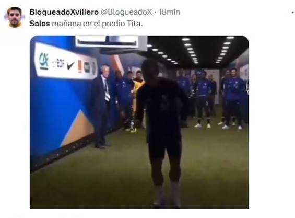Open the tweet's more options dots
This screenshot has height=218, width=295.
(293, 12)
